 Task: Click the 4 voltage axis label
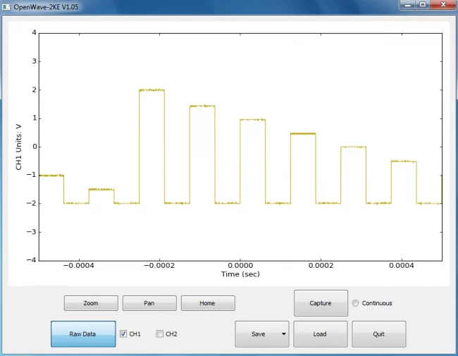35,32
